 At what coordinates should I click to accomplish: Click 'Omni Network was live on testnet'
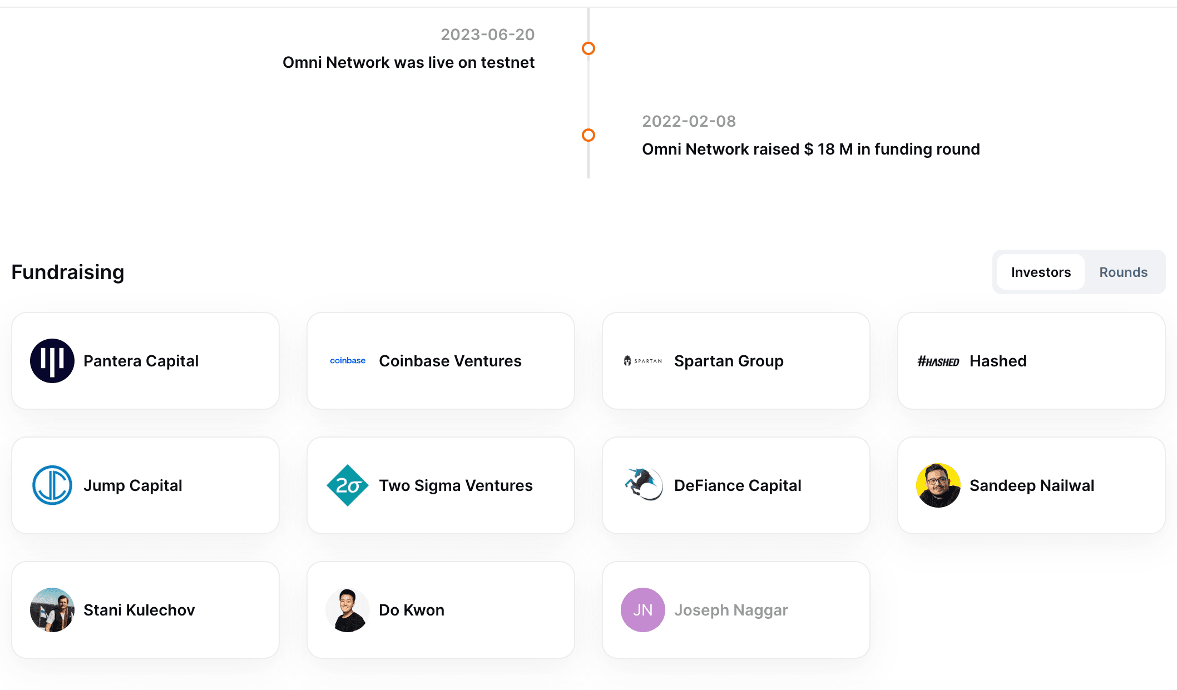[x=408, y=62]
